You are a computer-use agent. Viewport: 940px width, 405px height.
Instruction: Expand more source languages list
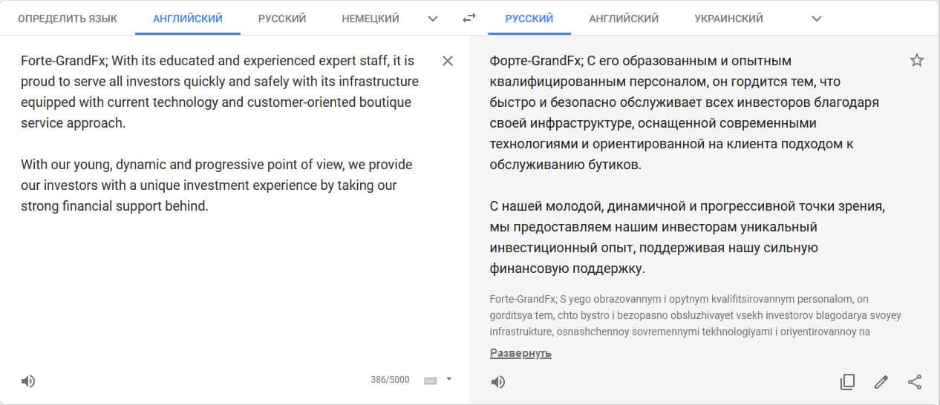coord(434,19)
